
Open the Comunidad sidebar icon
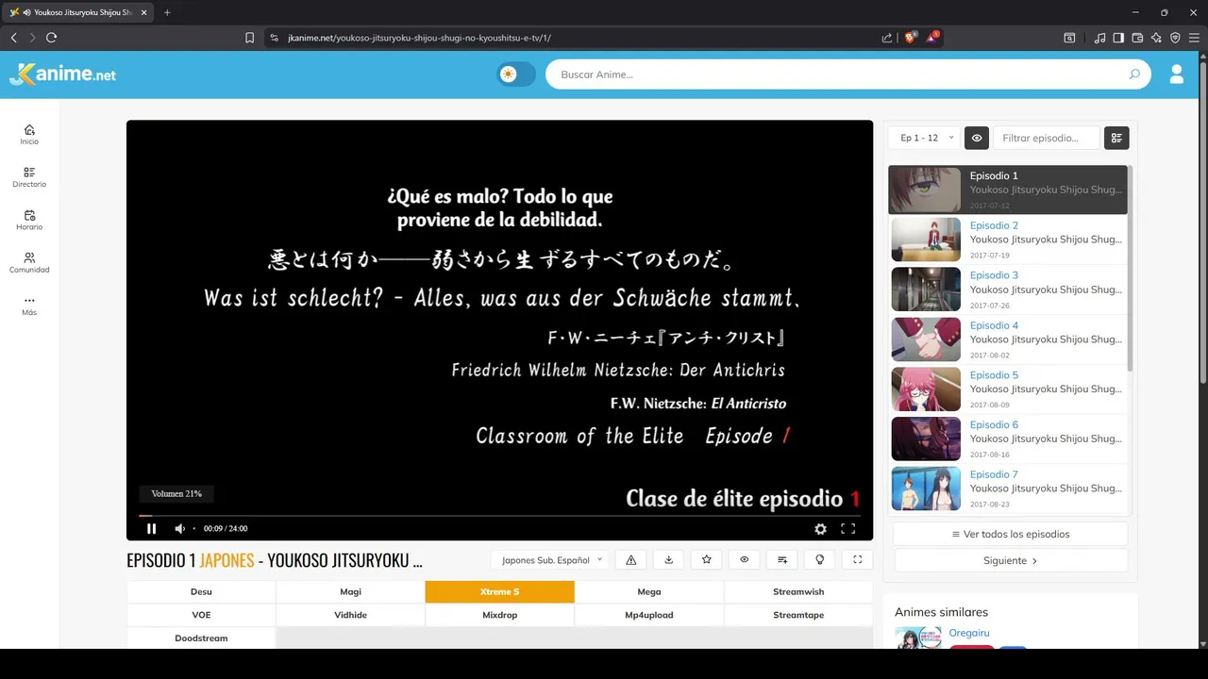29,262
